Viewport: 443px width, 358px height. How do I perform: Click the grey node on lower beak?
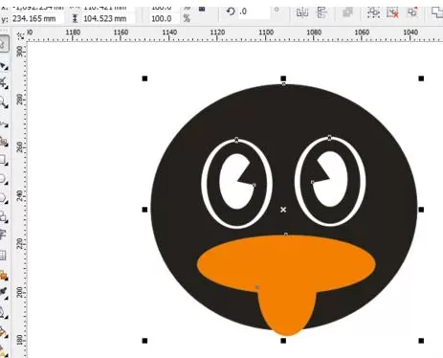257,287
